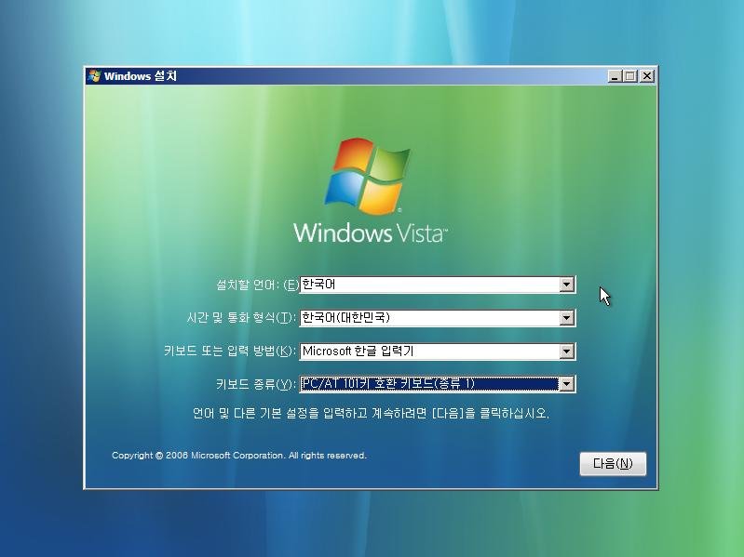Minimize the Windows 설치 window

(x=615, y=76)
